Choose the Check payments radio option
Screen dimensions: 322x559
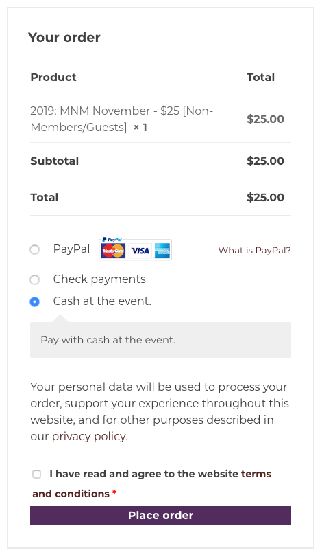click(34, 280)
